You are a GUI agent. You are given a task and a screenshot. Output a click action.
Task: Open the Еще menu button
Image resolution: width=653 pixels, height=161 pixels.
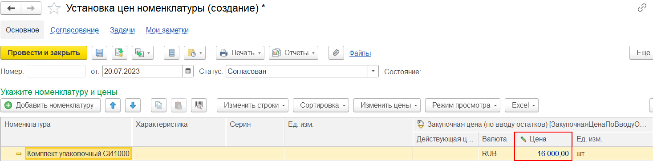tap(641, 53)
